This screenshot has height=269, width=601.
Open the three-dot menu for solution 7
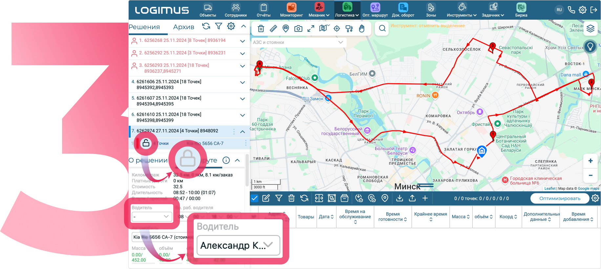(234, 131)
